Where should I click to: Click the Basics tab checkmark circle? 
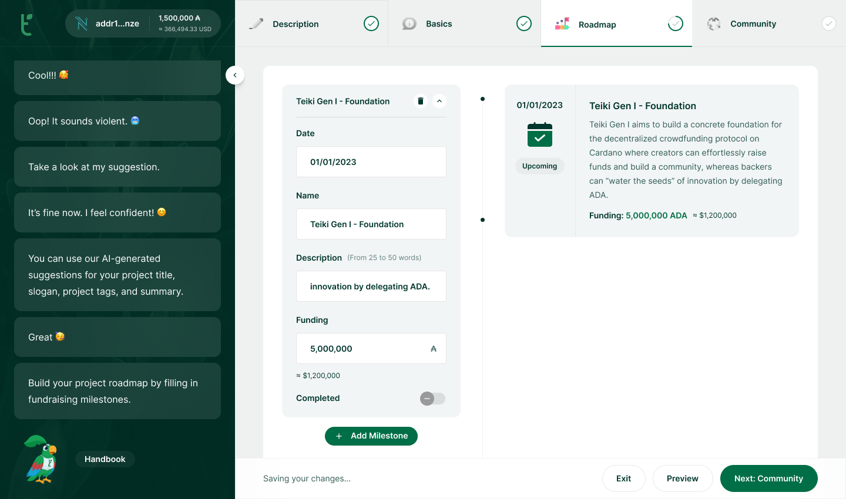524,23
